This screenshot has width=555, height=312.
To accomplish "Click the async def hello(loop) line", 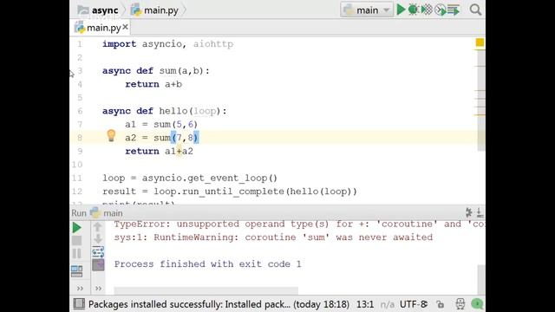I will (165, 111).
